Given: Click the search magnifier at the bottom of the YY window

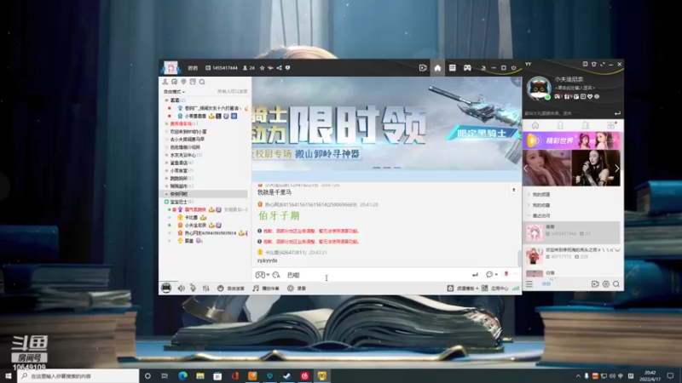Looking at the screenshot, I should pyautogui.click(x=616, y=284).
